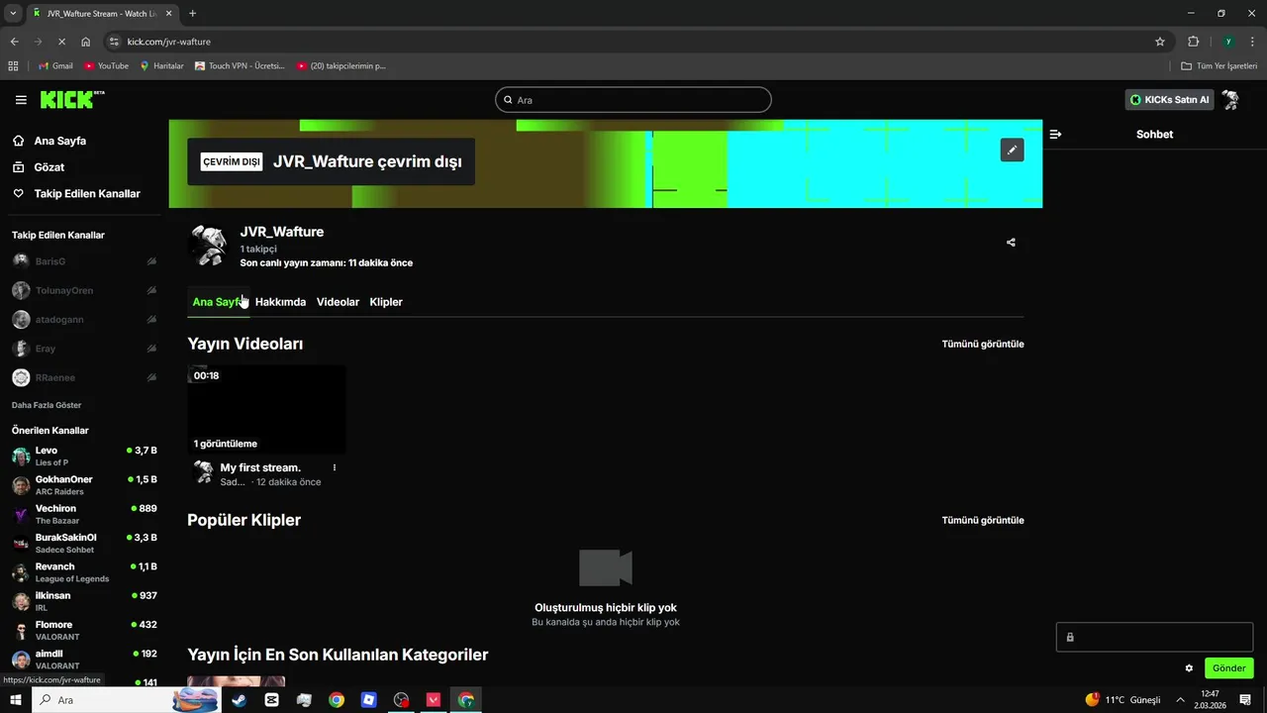
Task: Open followed channel RRaenee
Action: click(x=84, y=377)
